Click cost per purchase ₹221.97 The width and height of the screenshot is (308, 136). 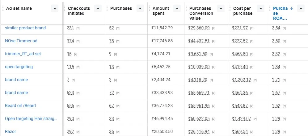240,28
